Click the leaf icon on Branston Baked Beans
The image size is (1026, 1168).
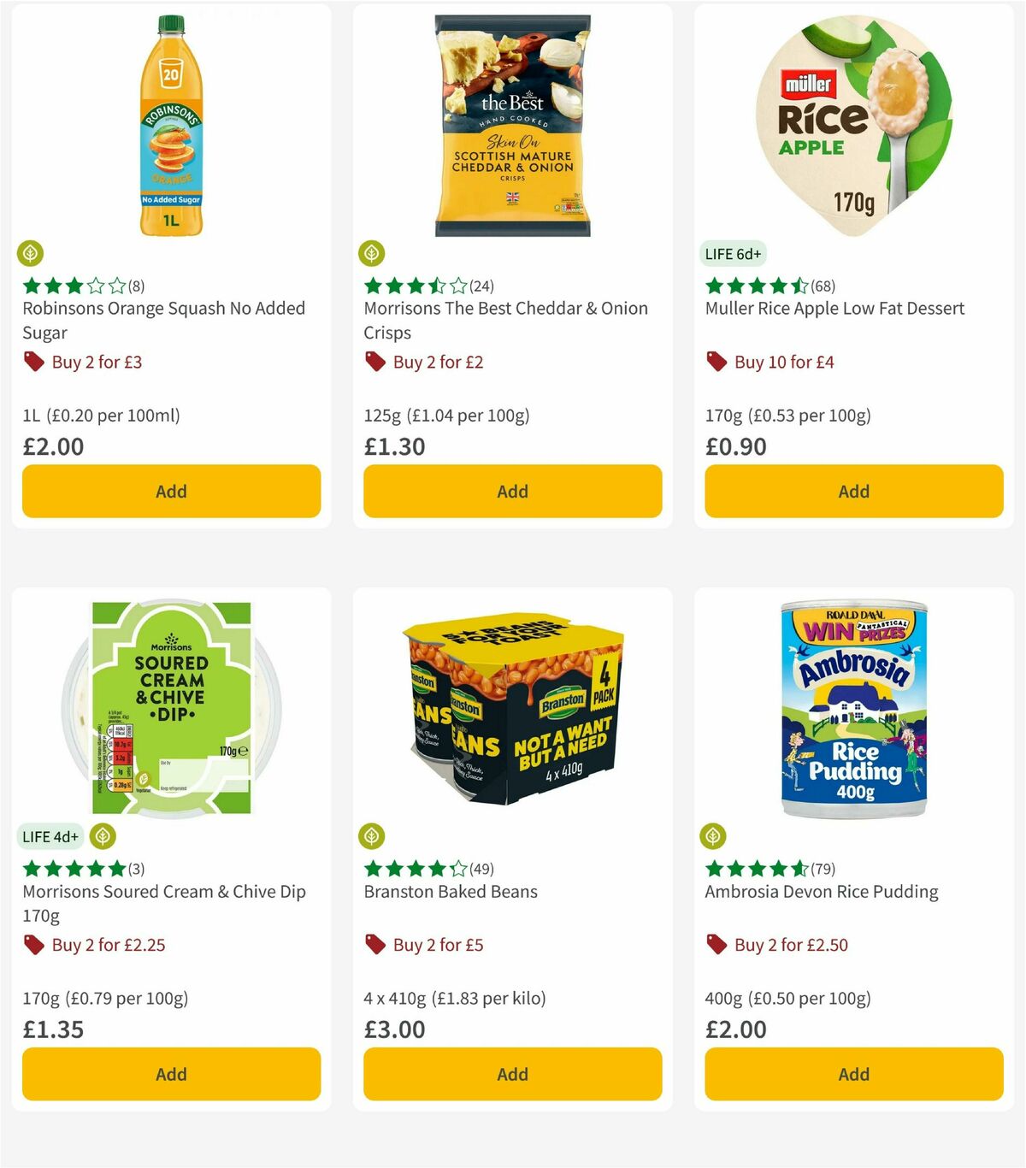pos(372,836)
